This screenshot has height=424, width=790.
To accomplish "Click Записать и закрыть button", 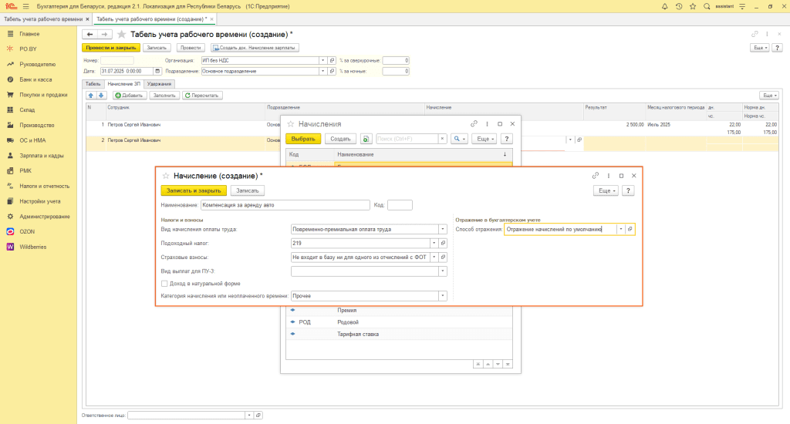I will [x=194, y=191].
